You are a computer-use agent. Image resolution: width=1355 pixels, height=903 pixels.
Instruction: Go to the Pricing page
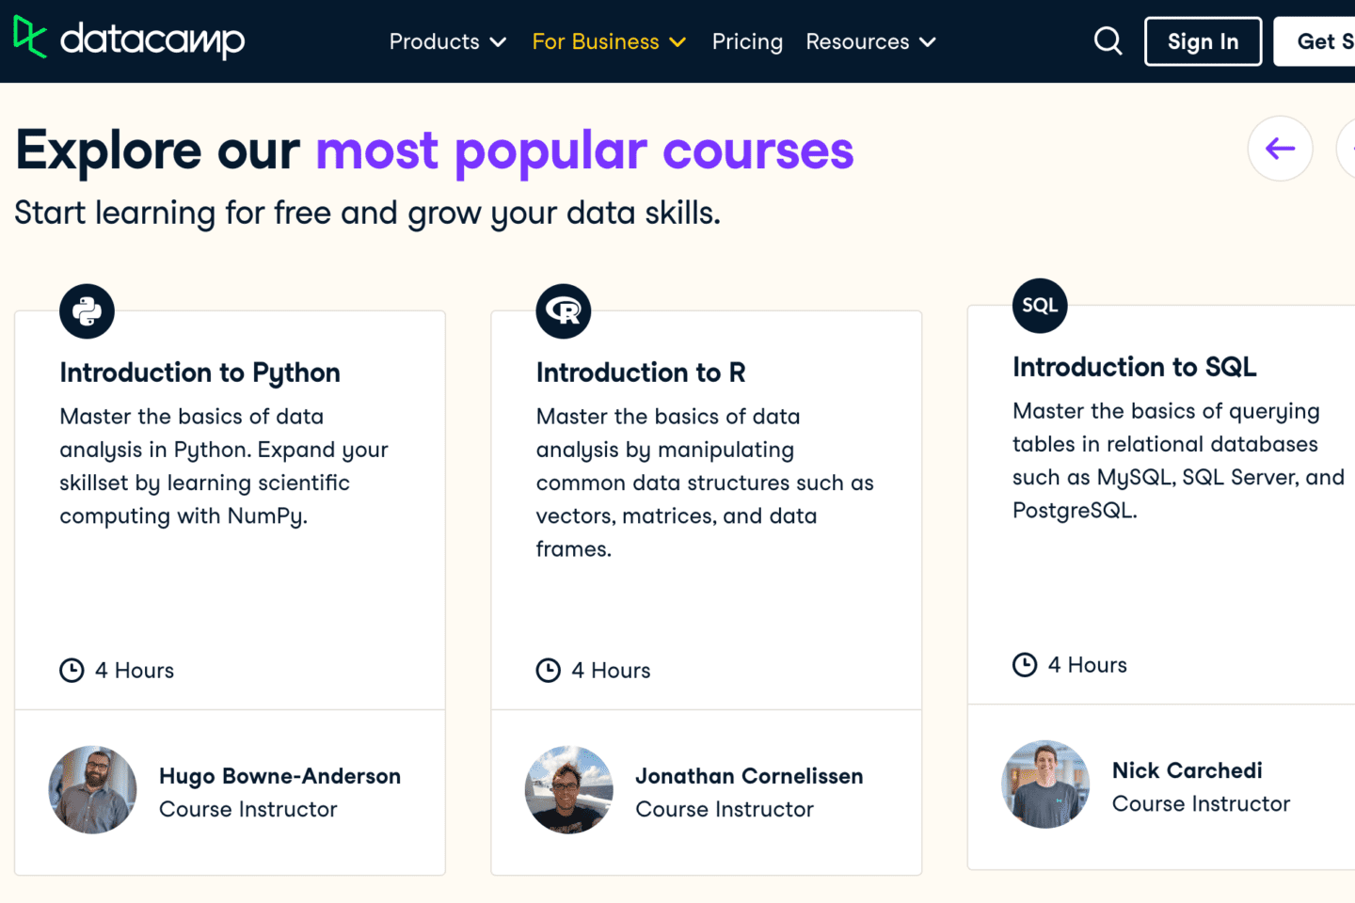[747, 41]
